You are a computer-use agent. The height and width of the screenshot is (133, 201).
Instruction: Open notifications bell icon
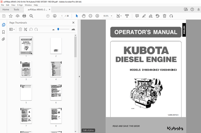coord(198,9)
